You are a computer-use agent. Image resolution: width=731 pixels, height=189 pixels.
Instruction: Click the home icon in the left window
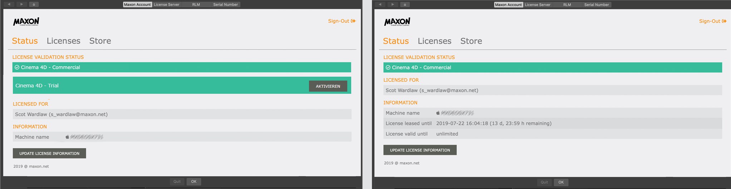pos(34,4)
